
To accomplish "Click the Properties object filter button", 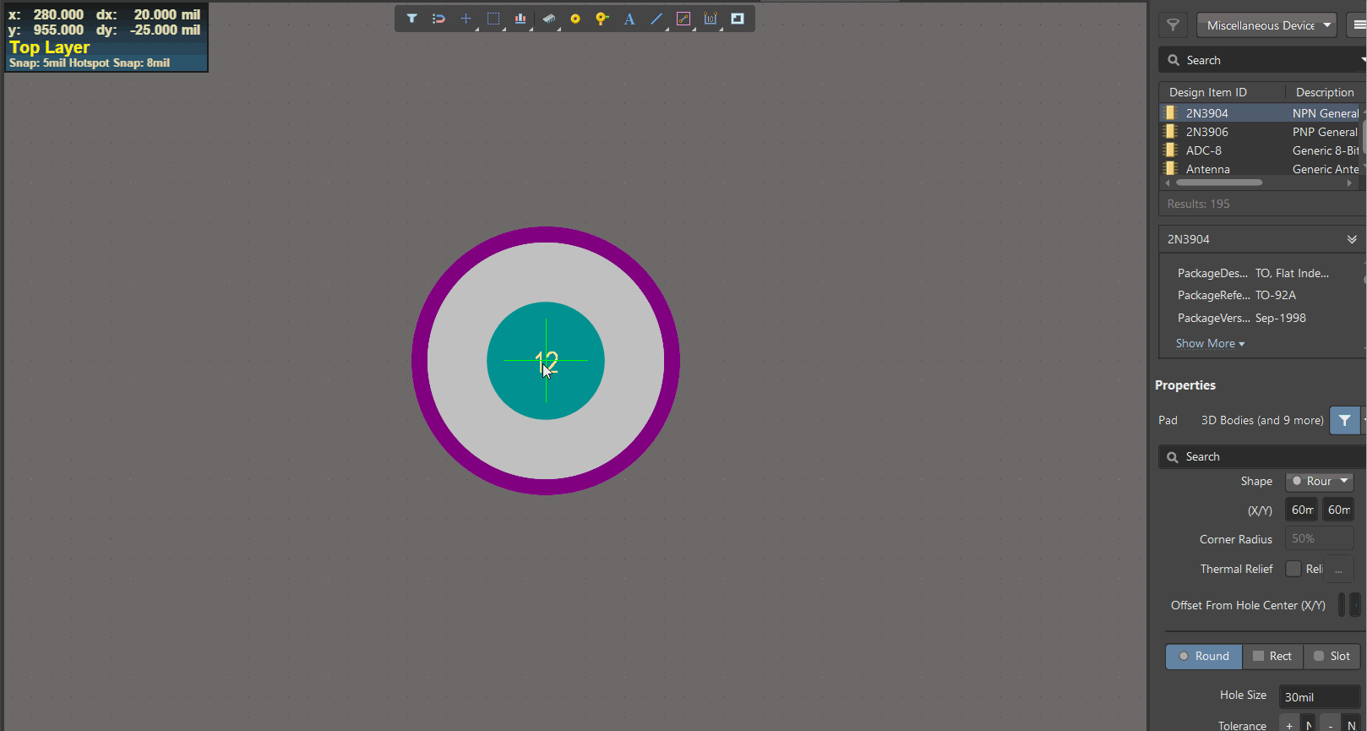I will (1344, 420).
